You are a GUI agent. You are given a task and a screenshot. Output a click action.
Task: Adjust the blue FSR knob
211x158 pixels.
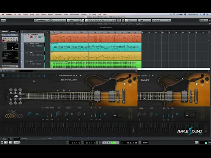tap(58, 114)
